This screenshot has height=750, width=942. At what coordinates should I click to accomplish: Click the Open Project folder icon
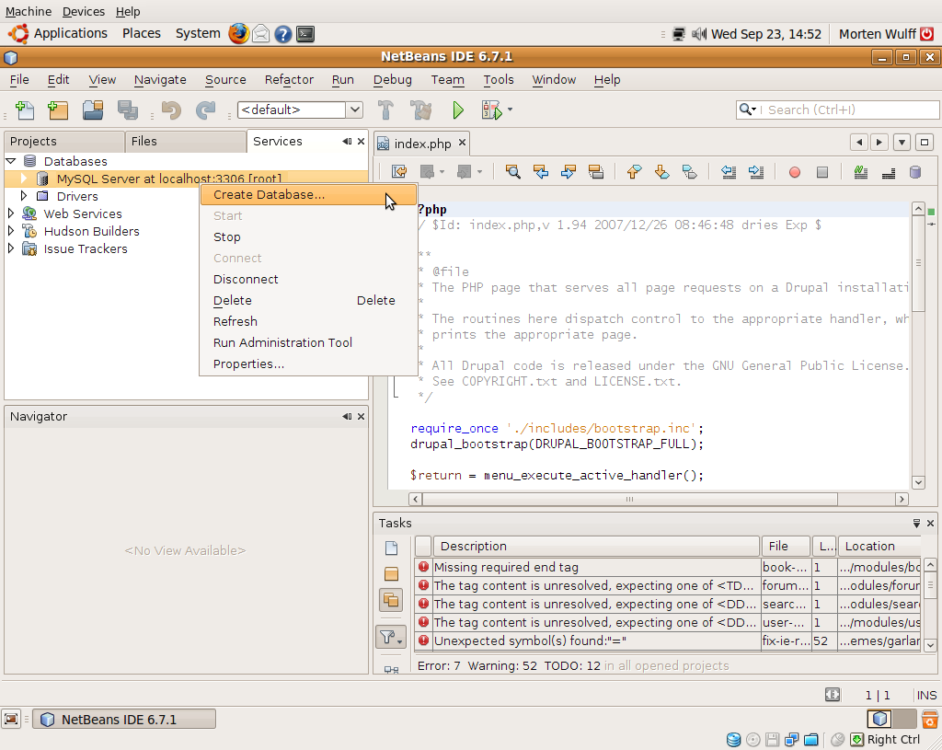(x=93, y=110)
